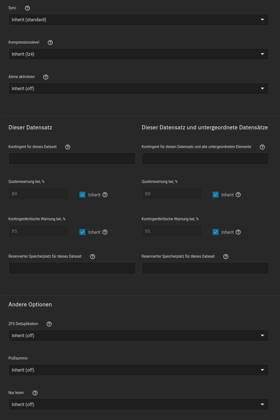Show help for Kompressionslevel
This screenshot has width=280, height=420.
pyautogui.click(x=51, y=43)
